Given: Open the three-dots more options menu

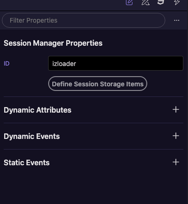Looking at the screenshot, I should [x=177, y=20].
